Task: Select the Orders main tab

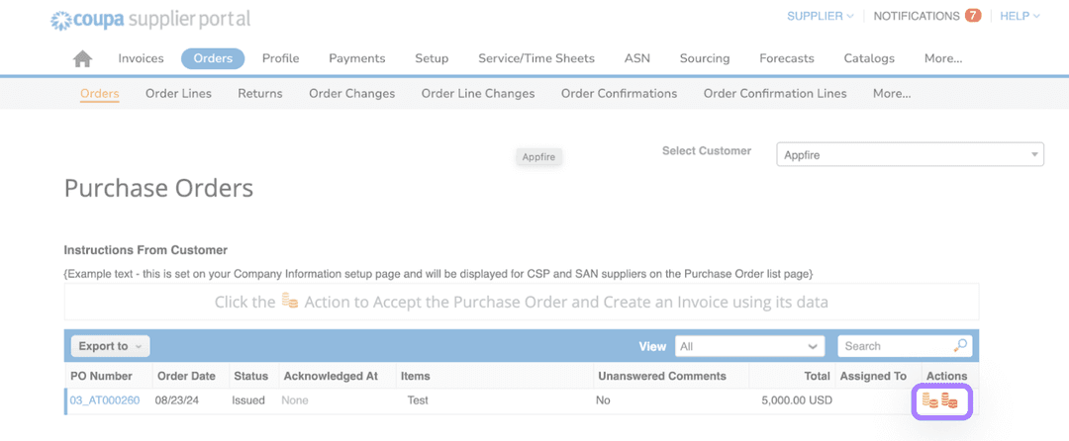Action: point(213,58)
